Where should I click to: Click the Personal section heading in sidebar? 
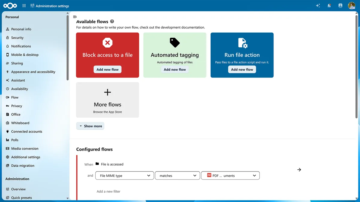12,17
